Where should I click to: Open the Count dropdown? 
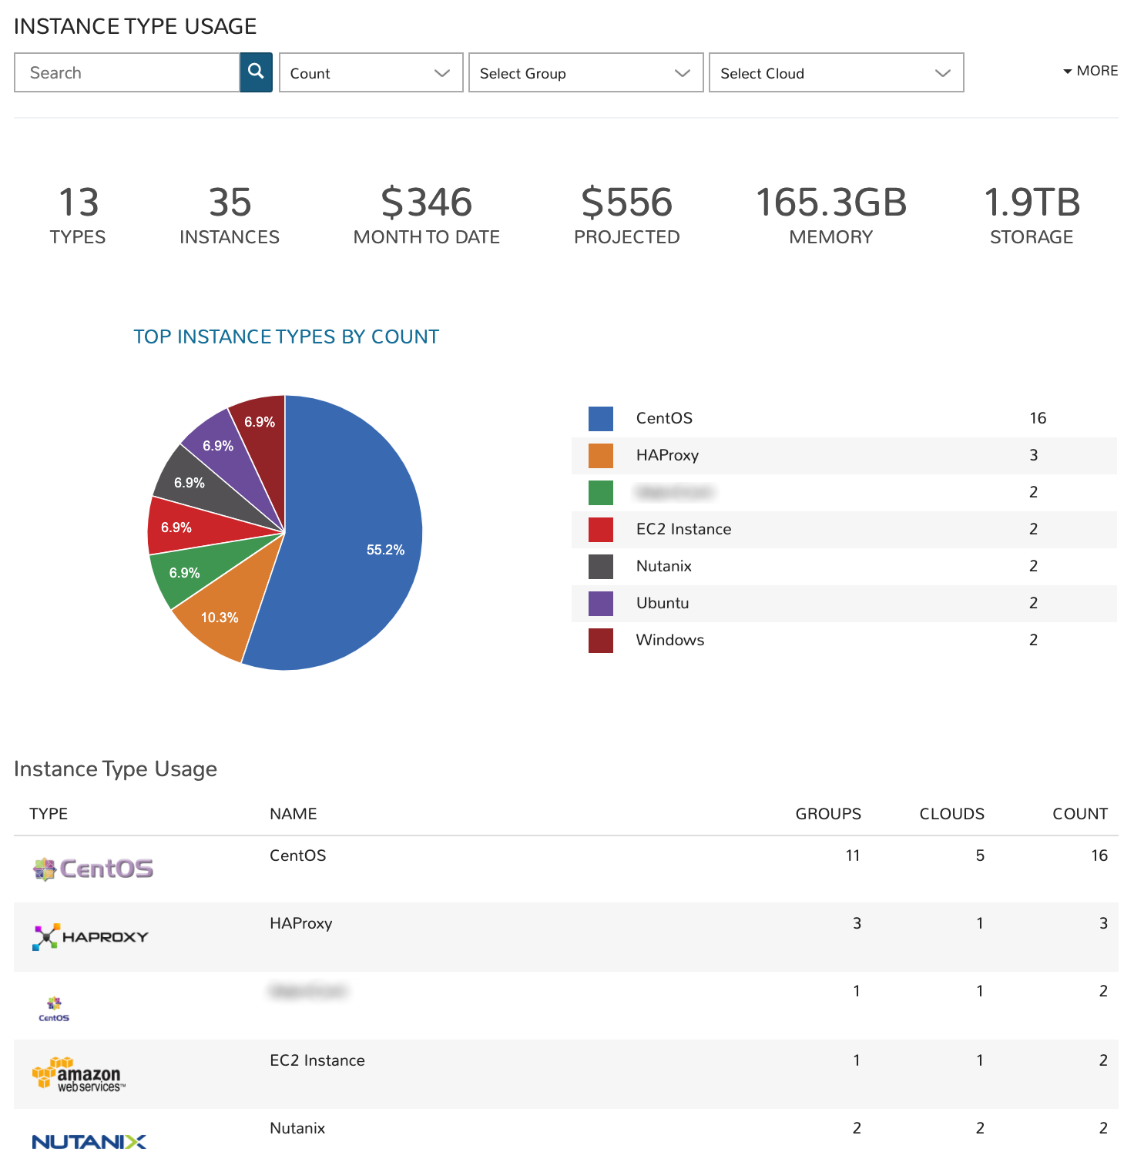coord(371,73)
